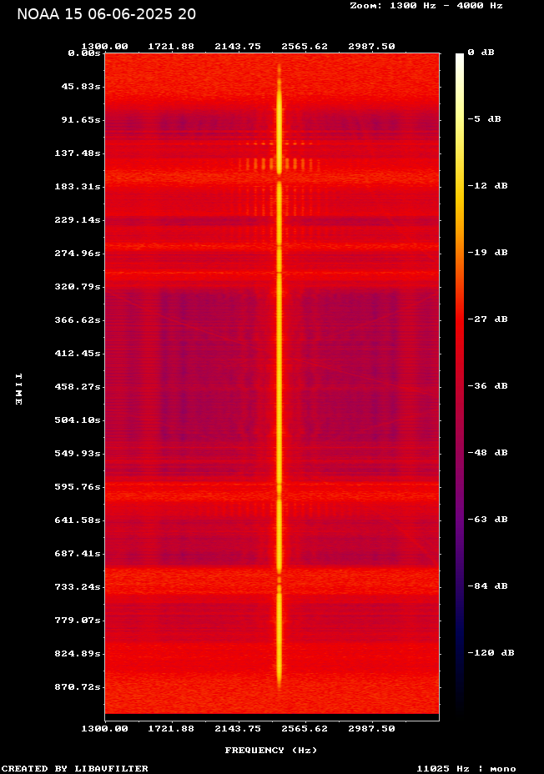The width and height of the screenshot is (544, 774).
Task: Click "2143.75" on the top frequency axis
Action: (238, 46)
